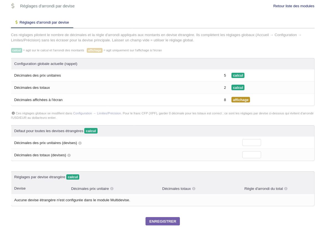This screenshot has width=324, height=239.
Task: Click the dollar icon beside the page title
Action: (x=13, y=6)
